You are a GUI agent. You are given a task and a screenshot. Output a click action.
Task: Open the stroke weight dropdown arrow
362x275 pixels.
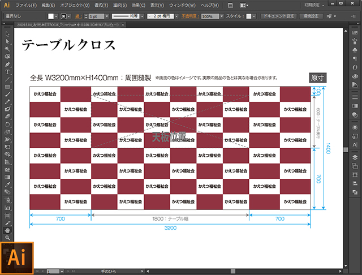click(x=107, y=16)
